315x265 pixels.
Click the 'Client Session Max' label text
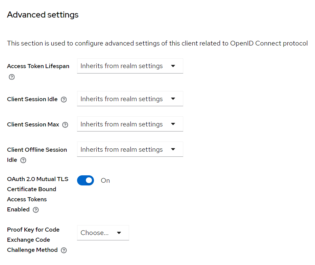pos(33,124)
